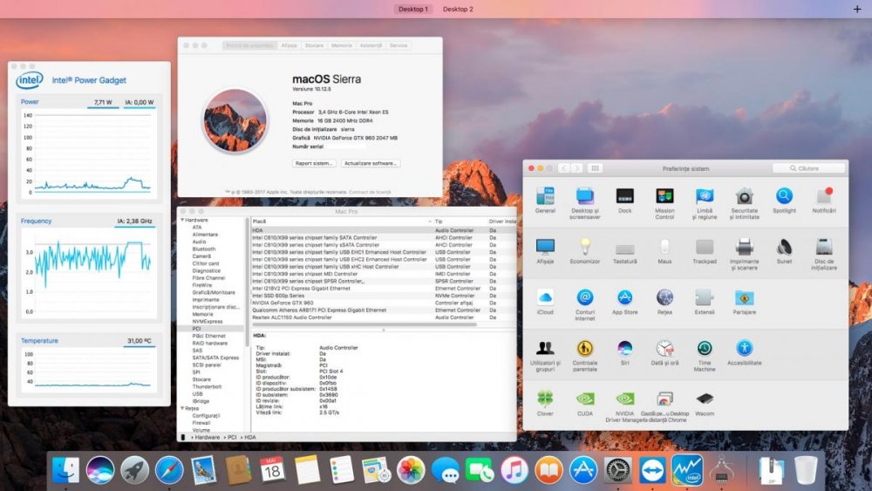Switch to Afișaje tab in About window

[290, 45]
